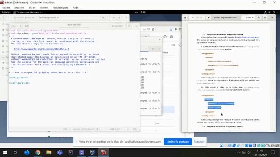Open the apache.org LICENSE-2.0 link
The image size is (280, 157).
pos(42,49)
